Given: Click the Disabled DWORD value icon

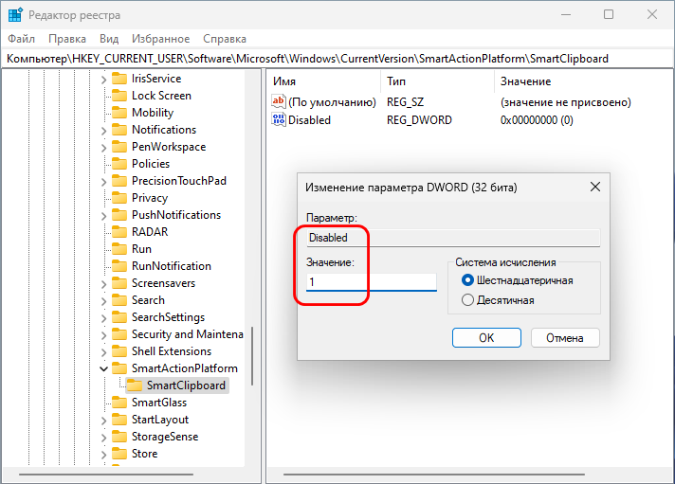Looking at the screenshot, I should 279,119.
